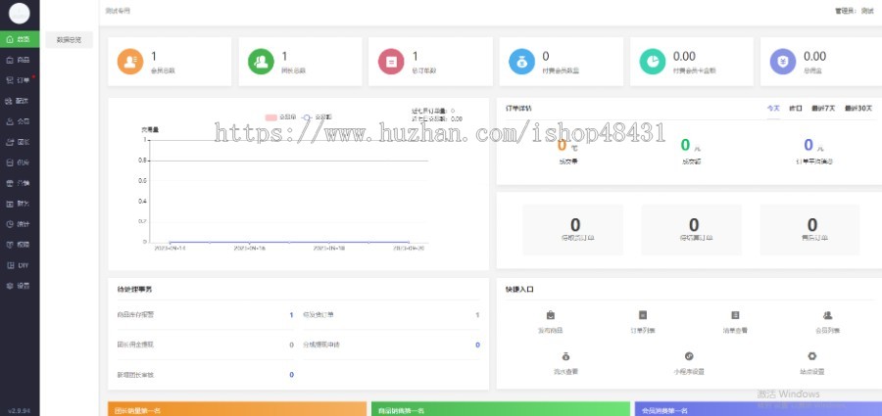Click the red 总订单数 total orders icon

coord(391,62)
